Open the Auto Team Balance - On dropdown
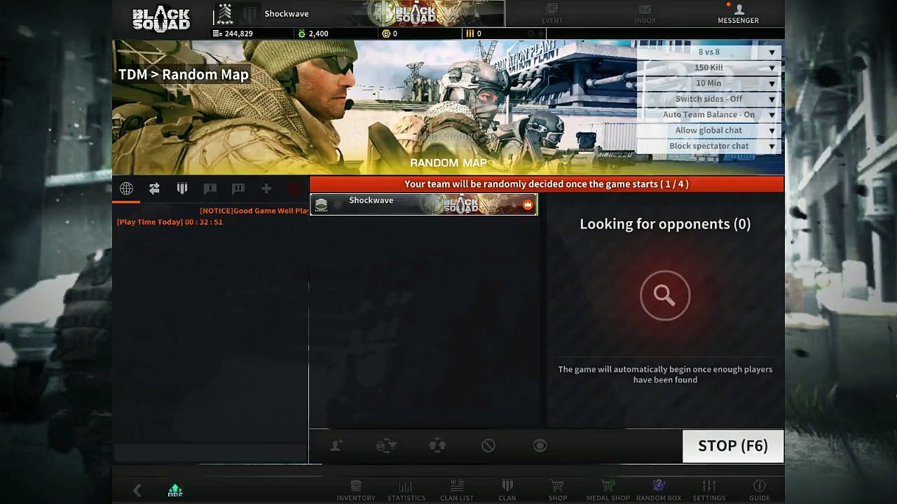Screen dimensions: 897x504 pyautogui.click(x=709, y=115)
